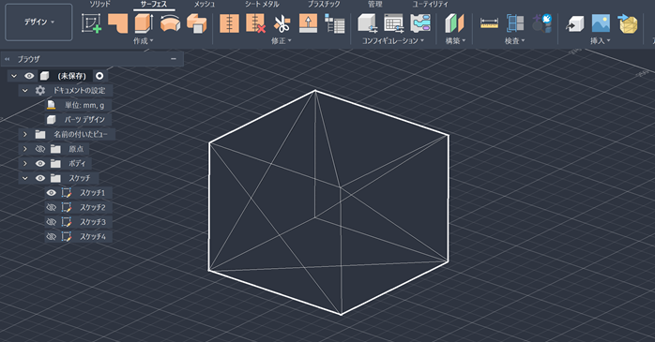Image resolution: width=655 pixels, height=342 pixels.
Task: Show スケッチ4 using its eye icon
Action: (x=51, y=236)
